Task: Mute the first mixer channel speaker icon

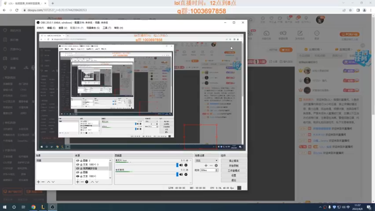Action: click(181, 165)
